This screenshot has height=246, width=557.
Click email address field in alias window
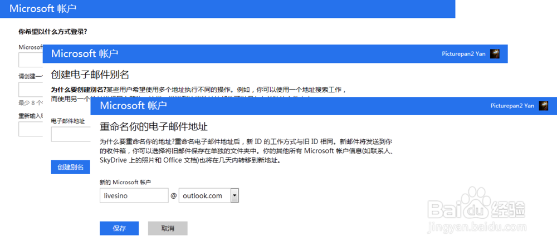click(x=71, y=134)
